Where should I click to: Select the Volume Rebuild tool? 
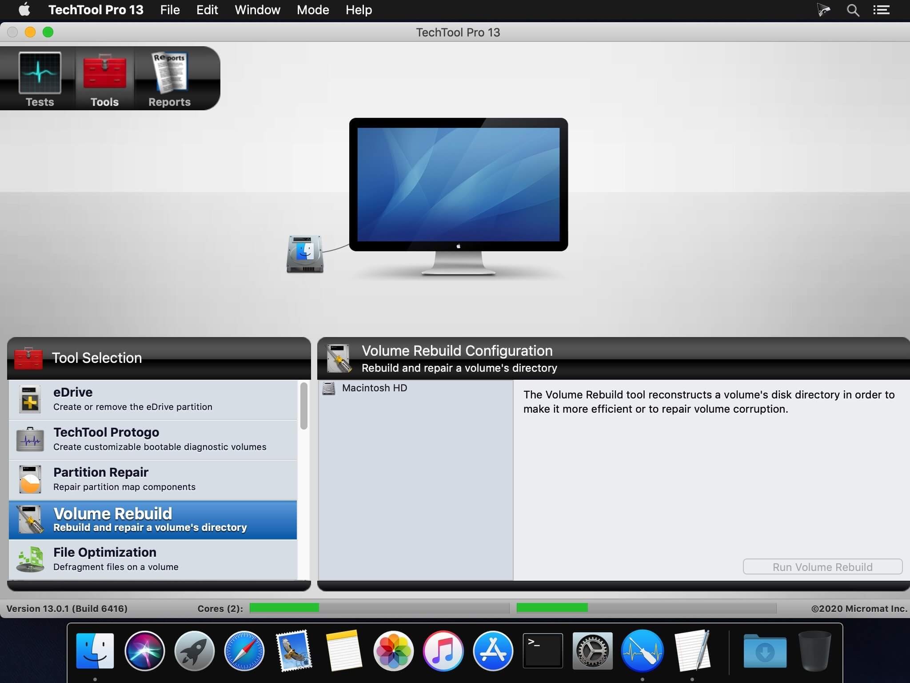pyautogui.click(x=153, y=520)
